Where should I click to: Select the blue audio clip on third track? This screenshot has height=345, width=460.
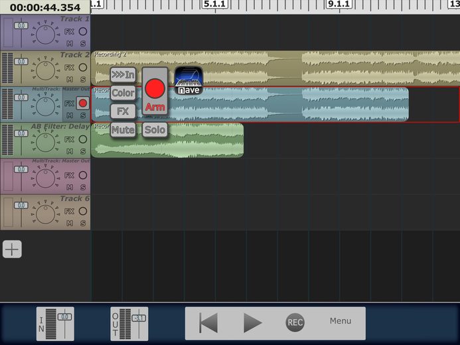point(250,104)
